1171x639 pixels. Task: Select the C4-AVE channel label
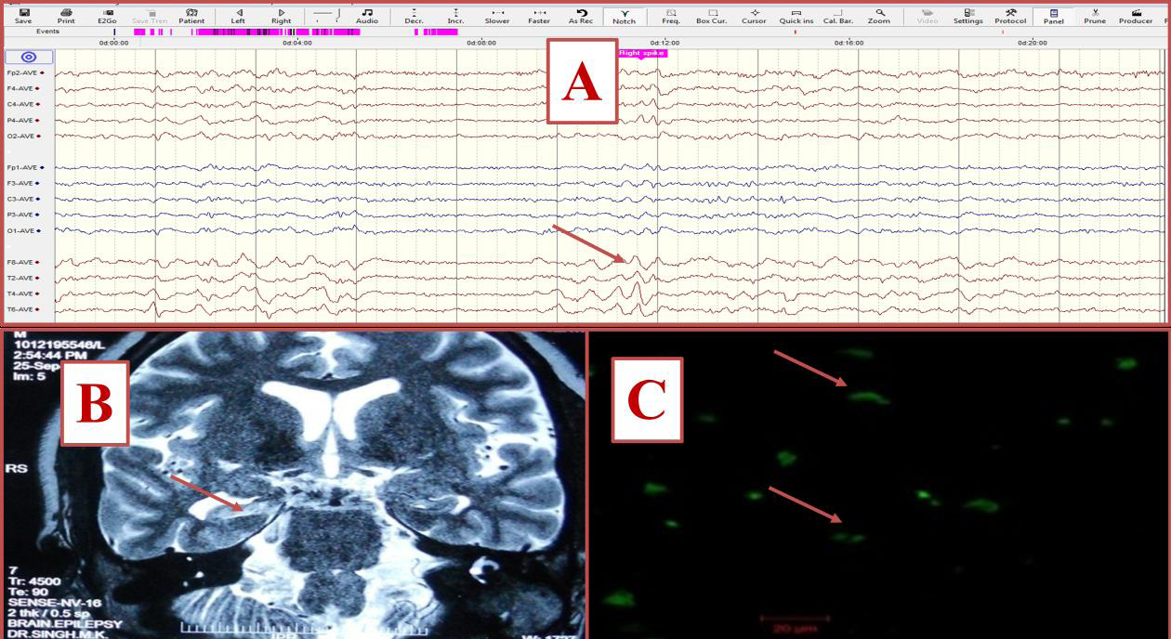tap(22, 104)
